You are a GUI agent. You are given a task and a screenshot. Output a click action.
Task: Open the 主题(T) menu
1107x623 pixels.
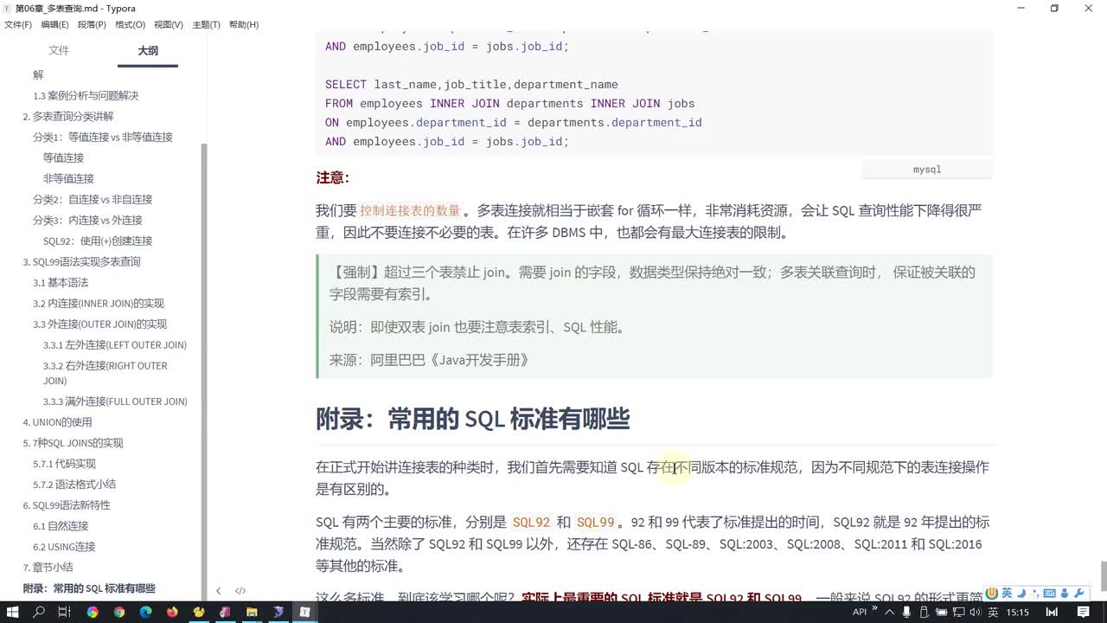click(x=206, y=24)
